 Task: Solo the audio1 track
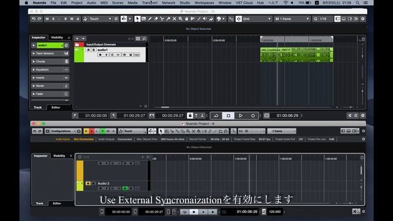tap(93, 50)
